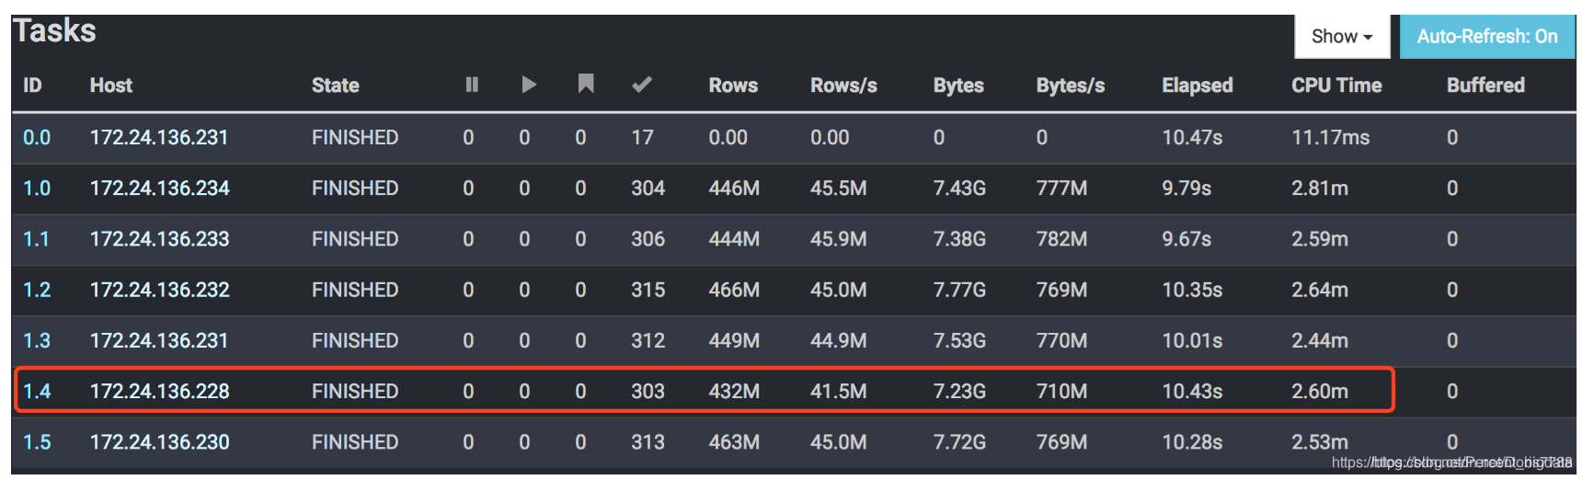This screenshot has height=480, width=1582.
Task: Click bytes per second 782M
Action: coord(1061,239)
